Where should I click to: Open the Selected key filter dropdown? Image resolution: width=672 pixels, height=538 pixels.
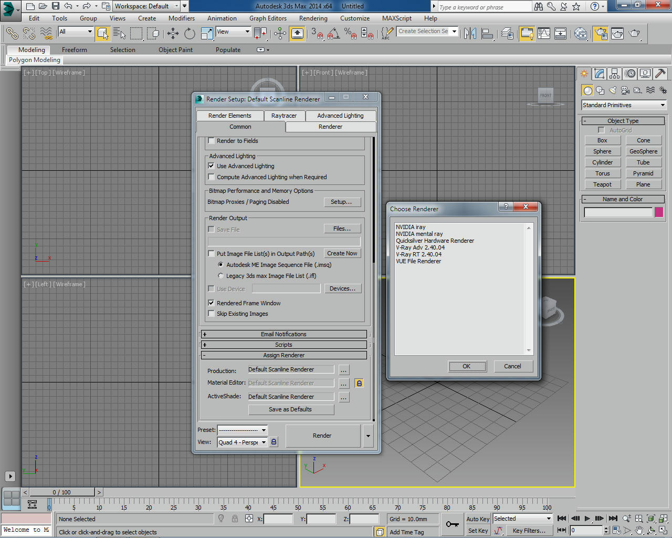point(522,519)
